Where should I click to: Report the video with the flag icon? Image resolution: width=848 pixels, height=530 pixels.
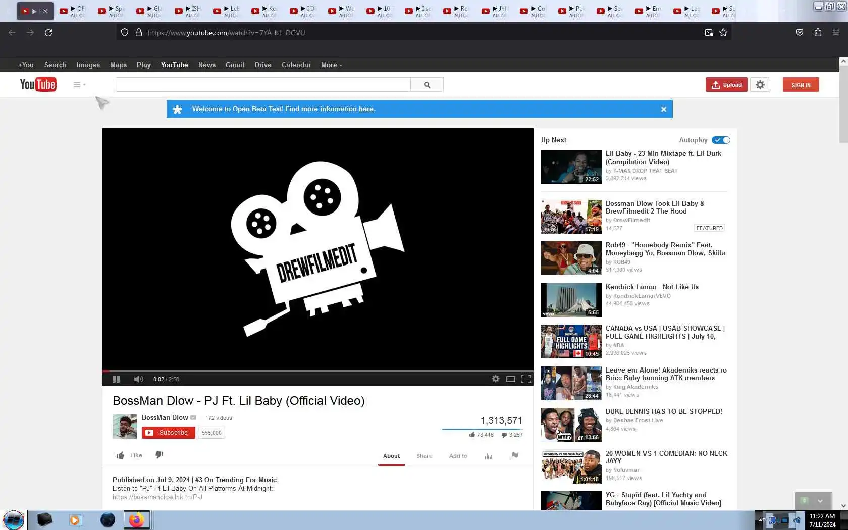click(514, 456)
